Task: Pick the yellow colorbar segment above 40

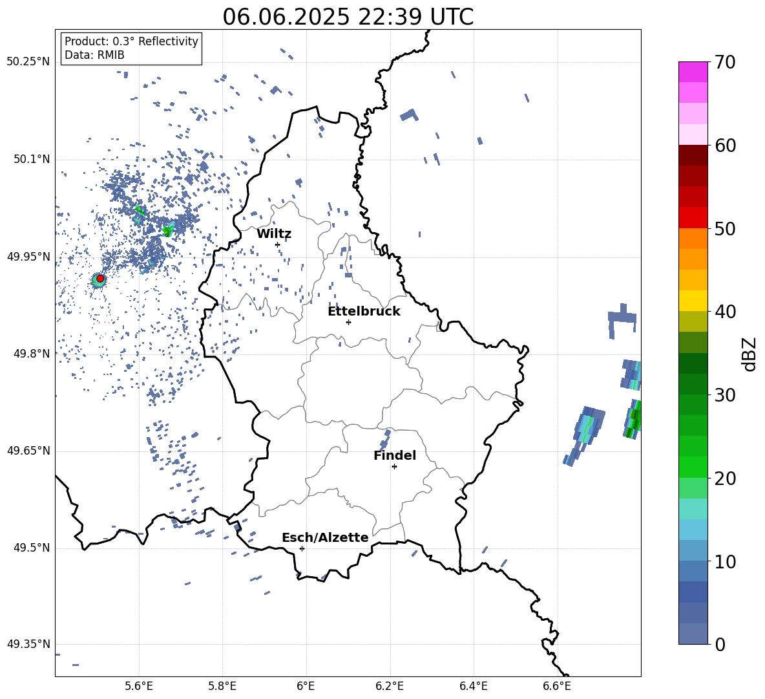Action: 693,301
